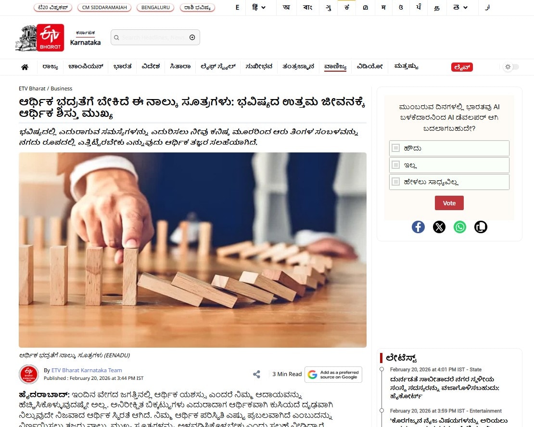
Task: Open the ತಂತ್ರಜ್ಞಾನ technology menu item
Action: [298, 66]
